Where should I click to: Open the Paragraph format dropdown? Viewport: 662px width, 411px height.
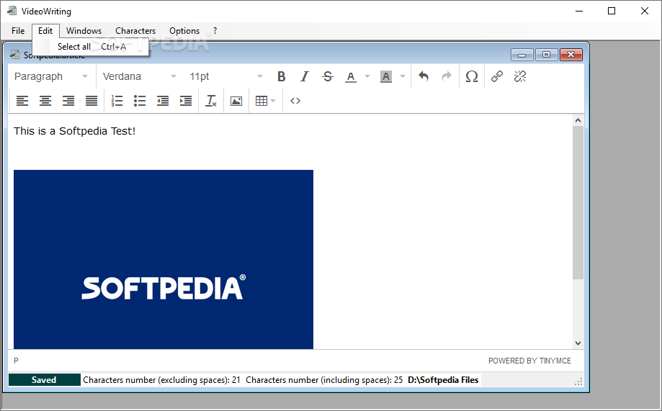click(x=51, y=76)
